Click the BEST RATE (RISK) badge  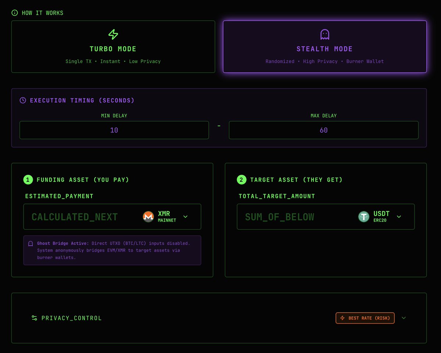365,318
